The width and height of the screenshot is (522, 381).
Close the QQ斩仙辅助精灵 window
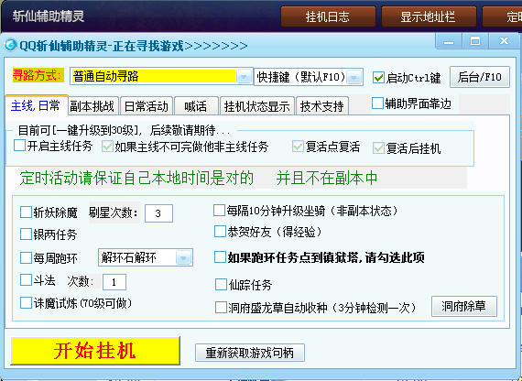tap(504, 41)
